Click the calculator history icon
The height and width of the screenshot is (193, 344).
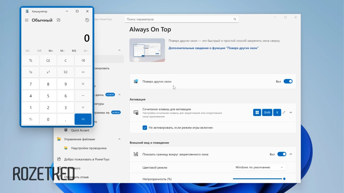(x=87, y=20)
